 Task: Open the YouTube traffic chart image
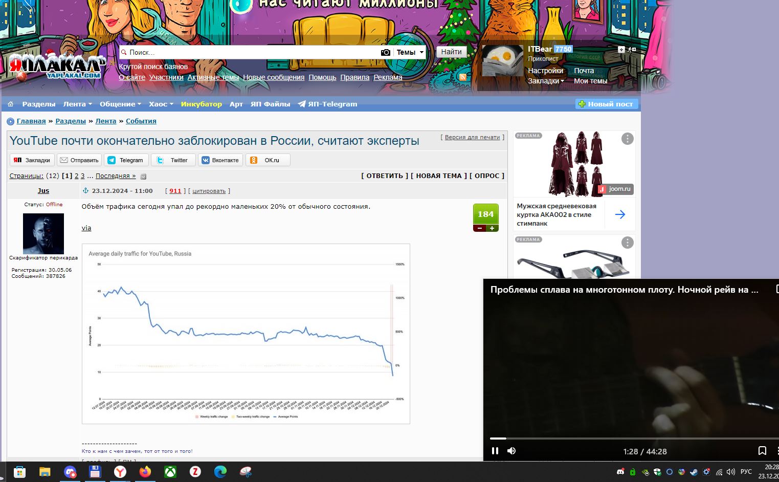coord(246,334)
